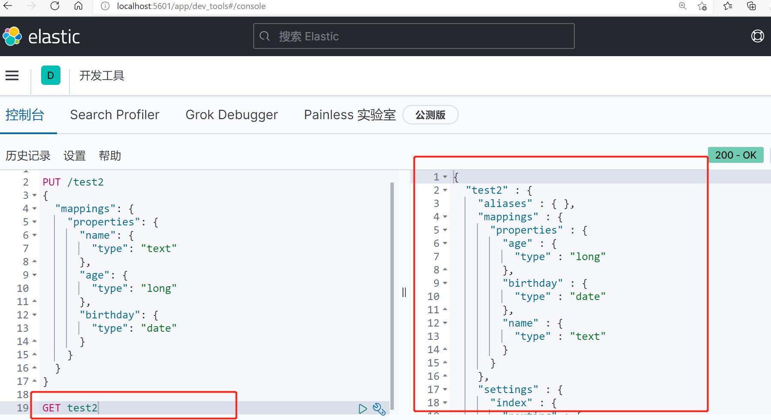Open 帮助 help

click(110, 156)
